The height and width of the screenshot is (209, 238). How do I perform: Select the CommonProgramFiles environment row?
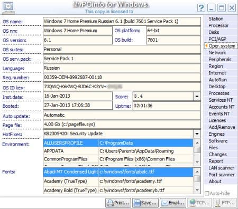118,159
